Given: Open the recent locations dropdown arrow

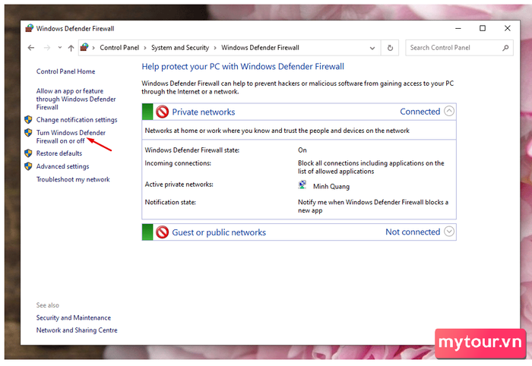Looking at the screenshot, I should click(60, 48).
